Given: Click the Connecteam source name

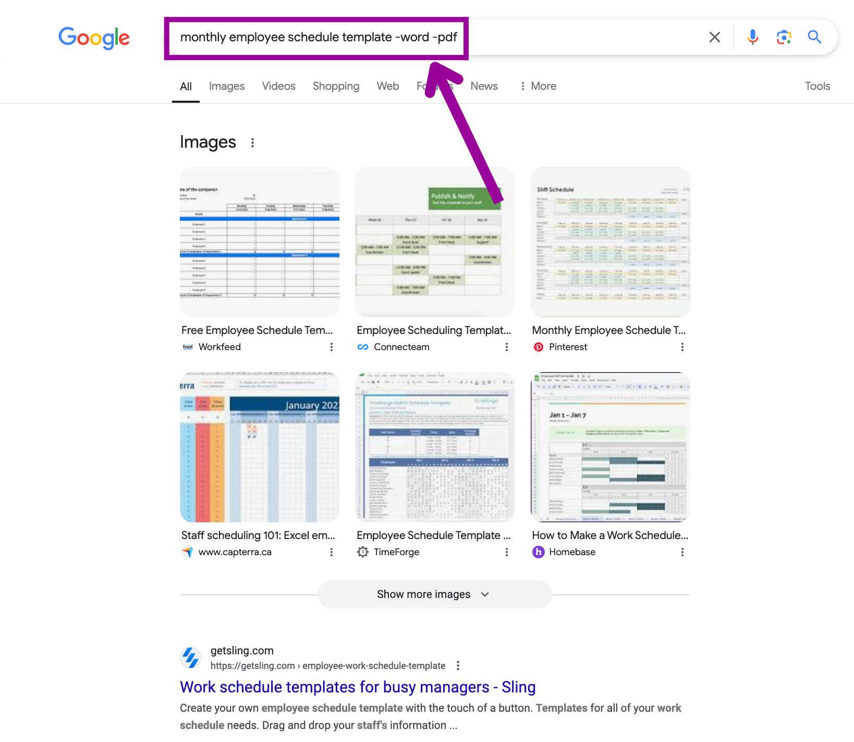Looking at the screenshot, I should 401,347.
